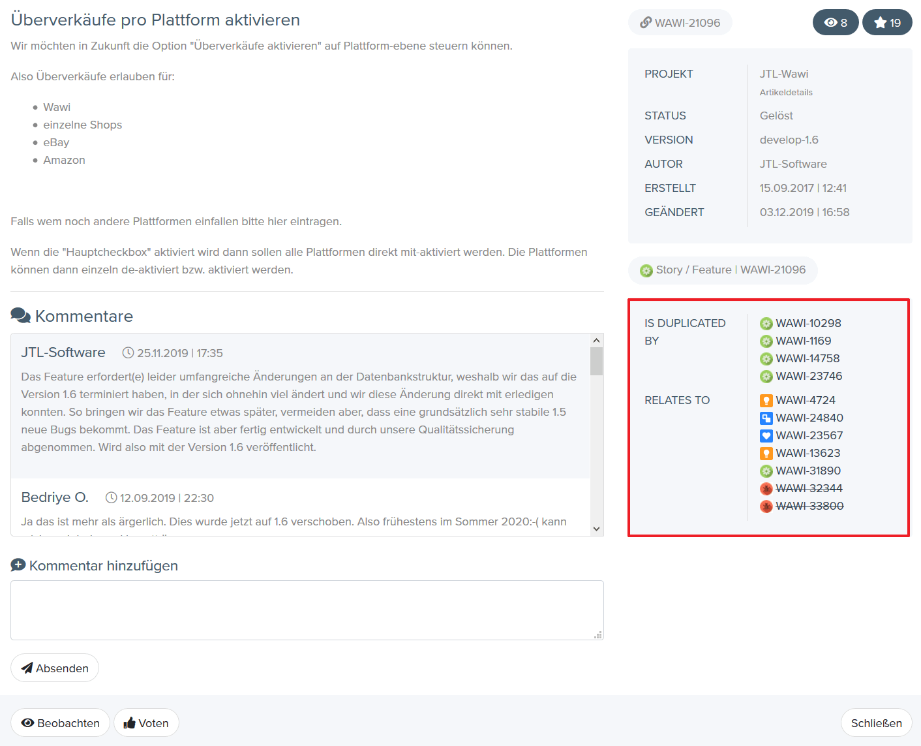Click the green icon beside WAWI-31890
This screenshot has width=921, height=746.
(766, 471)
